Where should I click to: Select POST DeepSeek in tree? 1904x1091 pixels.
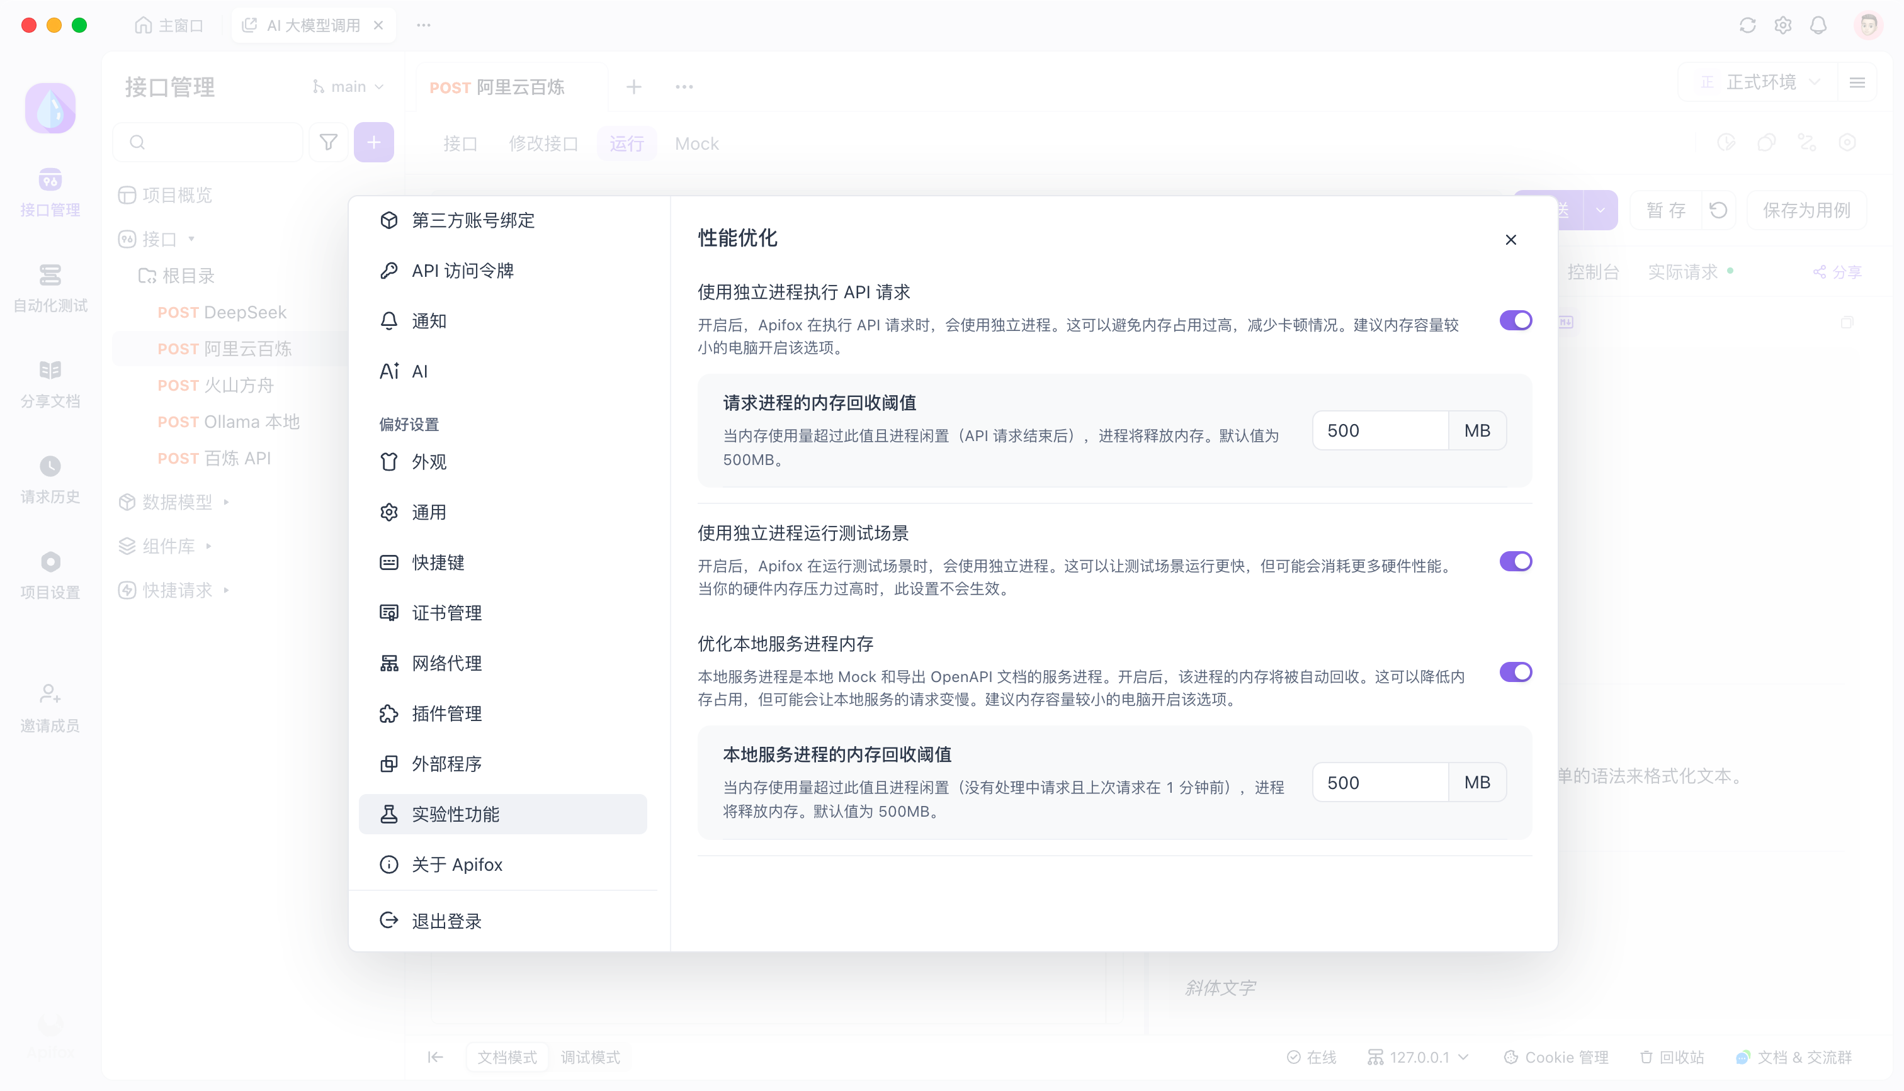tap(222, 313)
